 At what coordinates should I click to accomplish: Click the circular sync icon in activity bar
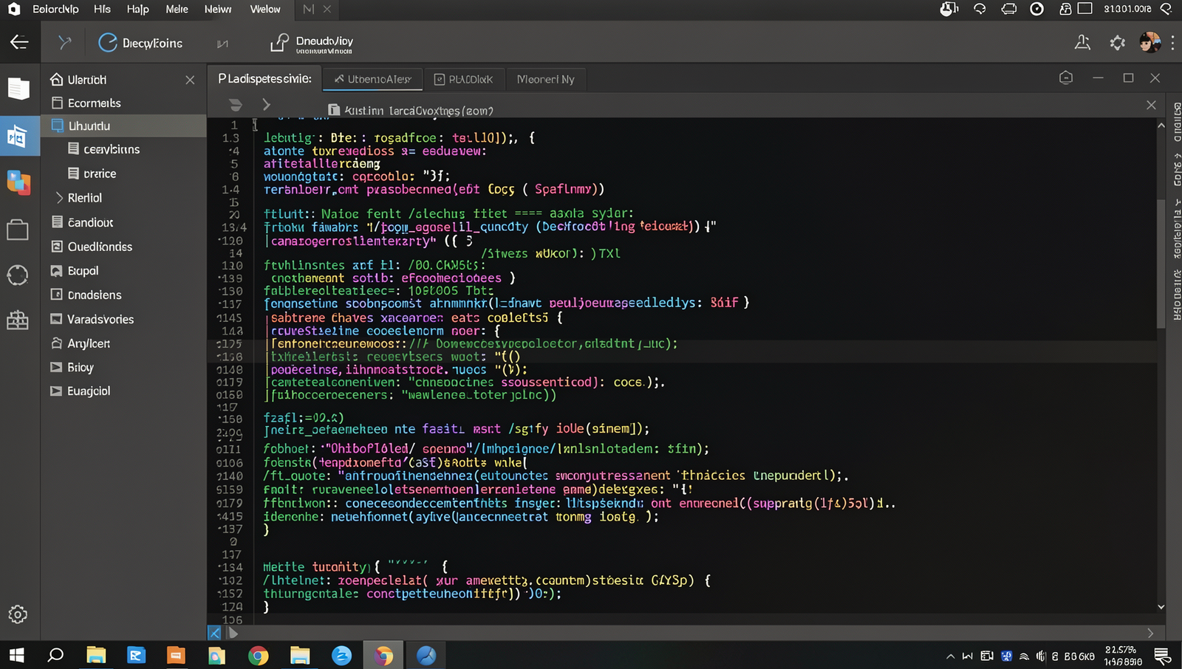click(x=18, y=275)
